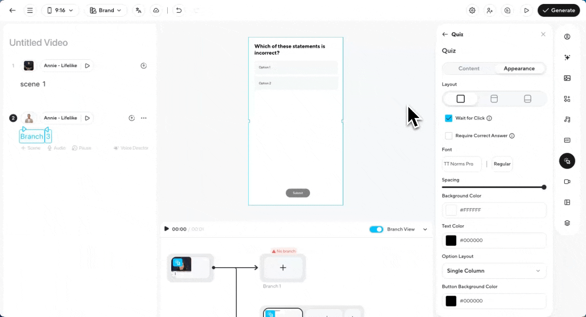Image resolution: width=586 pixels, height=317 pixels.
Task: Open the layers icon in right sidebar
Action: pyautogui.click(x=567, y=223)
